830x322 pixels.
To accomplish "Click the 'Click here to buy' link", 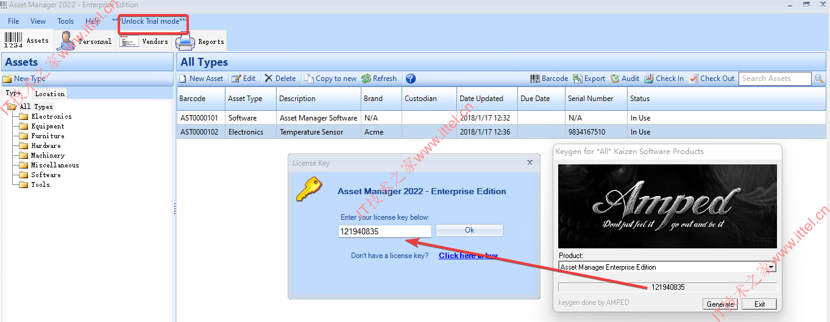I will point(468,256).
